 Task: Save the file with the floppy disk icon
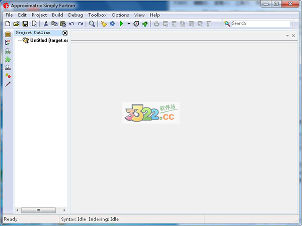point(25,24)
